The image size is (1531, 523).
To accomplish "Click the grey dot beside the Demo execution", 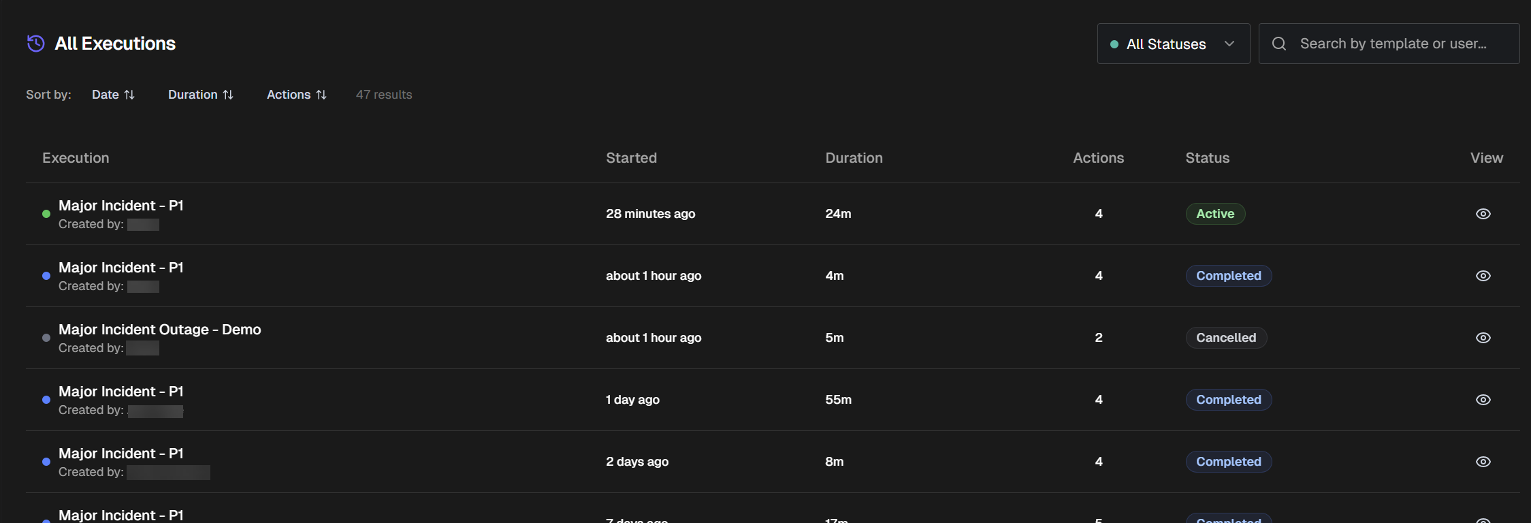I will [46, 337].
